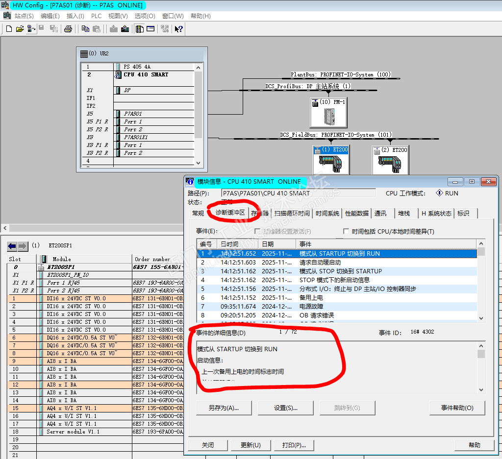
Task: Click the grayed Save and compile icon
Action: (54, 29)
